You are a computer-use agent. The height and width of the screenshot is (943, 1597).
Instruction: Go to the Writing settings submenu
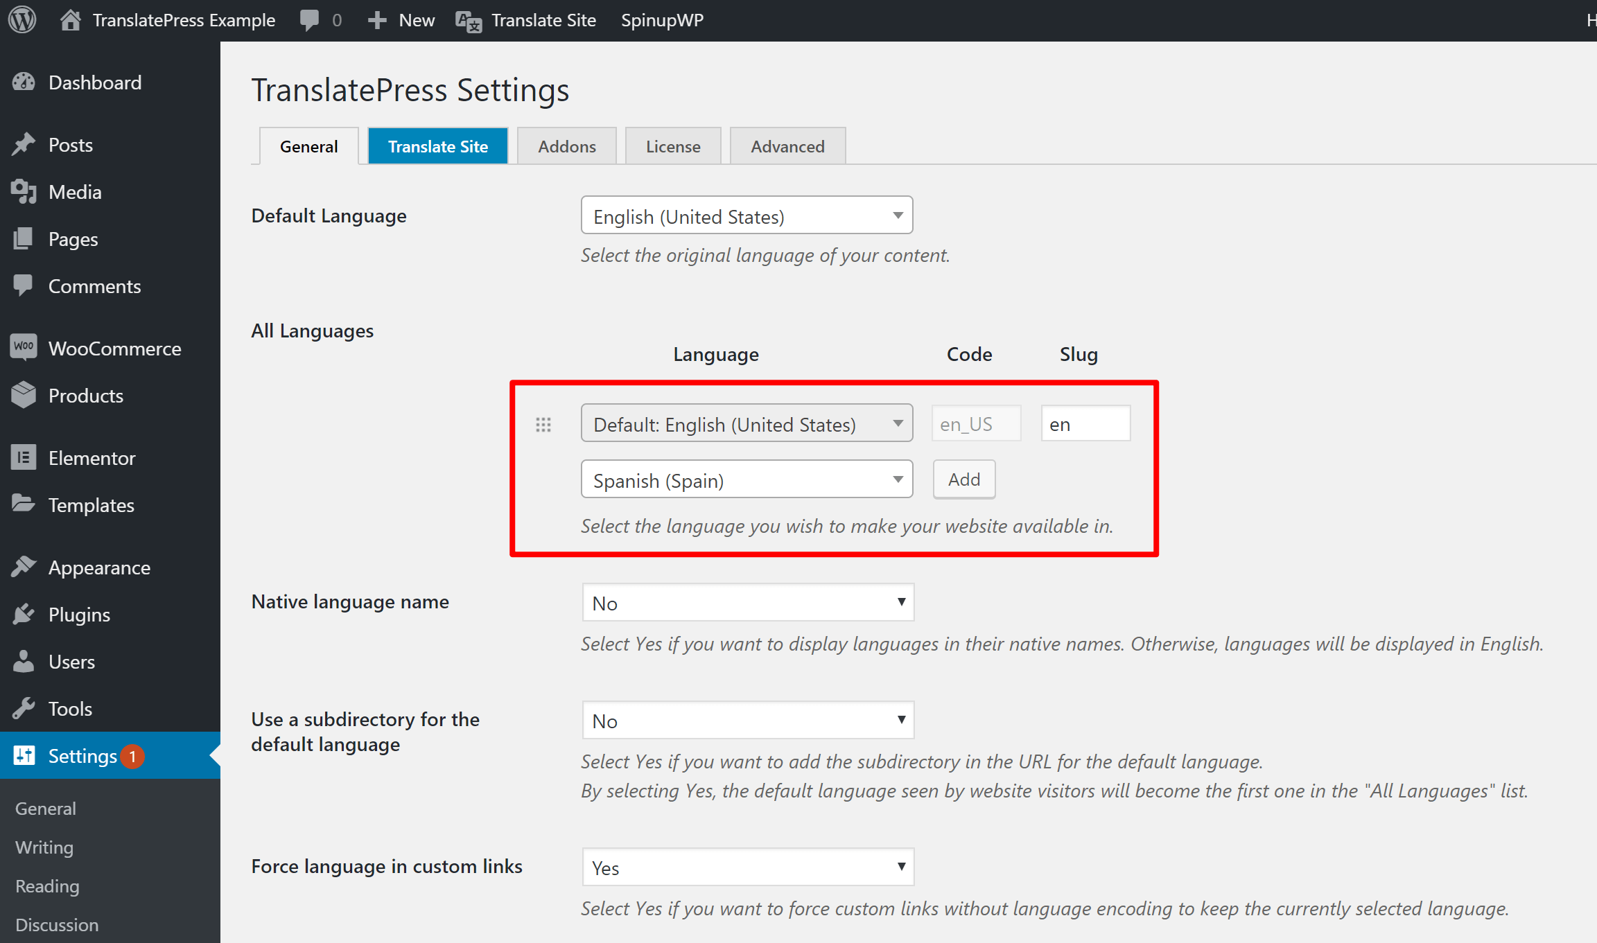point(44,847)
